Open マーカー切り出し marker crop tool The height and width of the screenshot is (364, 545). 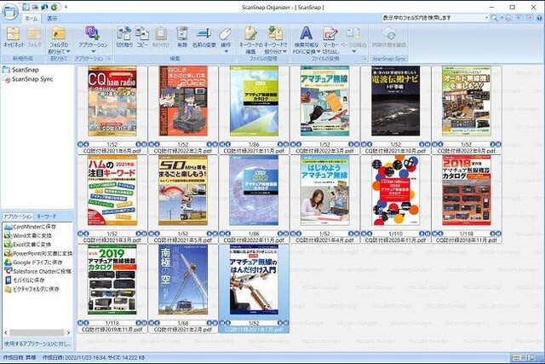pyautogui.click(x=330, y=40)
